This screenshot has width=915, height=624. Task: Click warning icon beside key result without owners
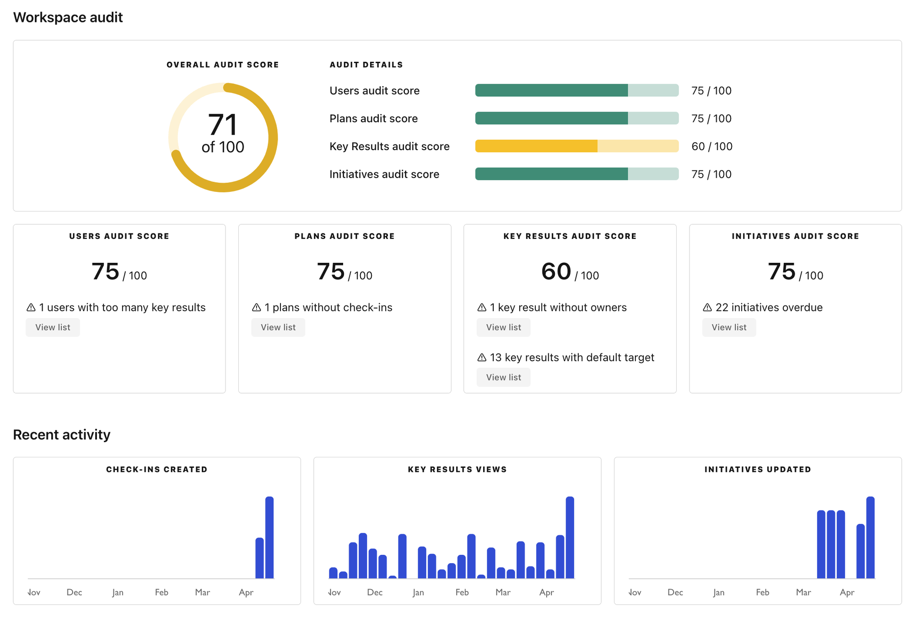coord(482,308)
